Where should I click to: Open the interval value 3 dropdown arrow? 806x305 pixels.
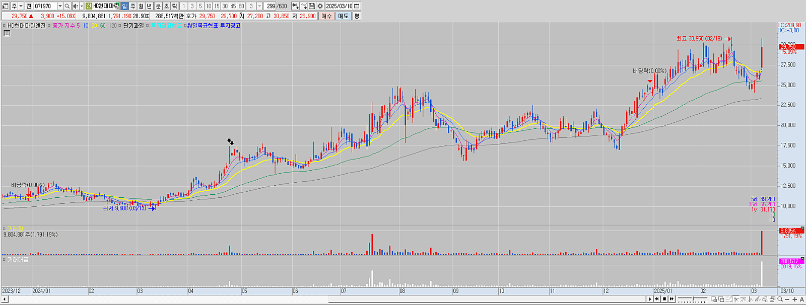[x=259, y=6]
